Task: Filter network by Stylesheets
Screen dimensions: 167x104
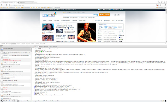Action: coord(29,101)
